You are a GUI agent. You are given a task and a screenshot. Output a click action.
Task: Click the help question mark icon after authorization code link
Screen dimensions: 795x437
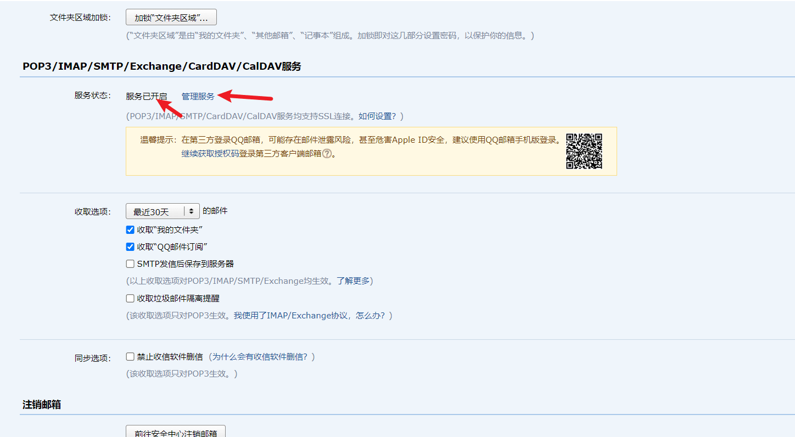click(327, 154)
